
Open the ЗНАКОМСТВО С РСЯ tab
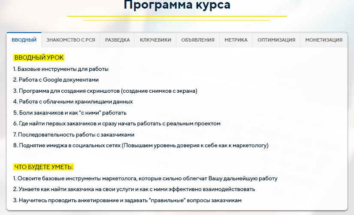71,40
